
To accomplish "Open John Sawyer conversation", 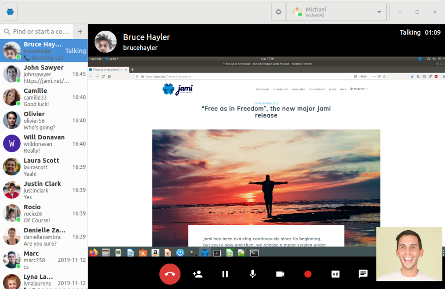I will coord(44,74).
